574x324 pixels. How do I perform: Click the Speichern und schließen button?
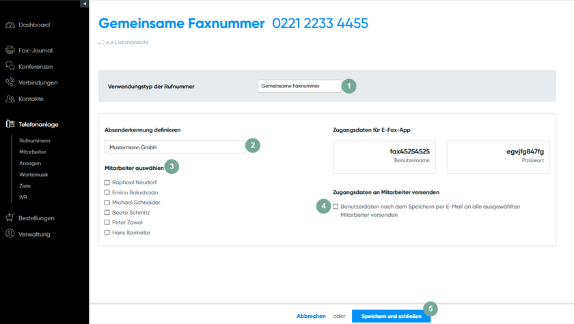coord(392,316)
